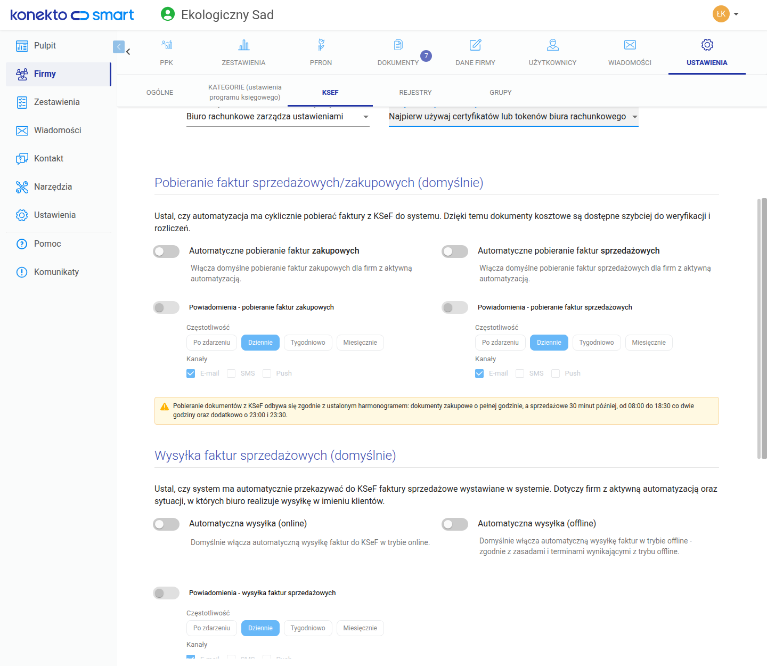Collapse the sidebar with the arrow button

pyautogui.click(x=119, y=47)
